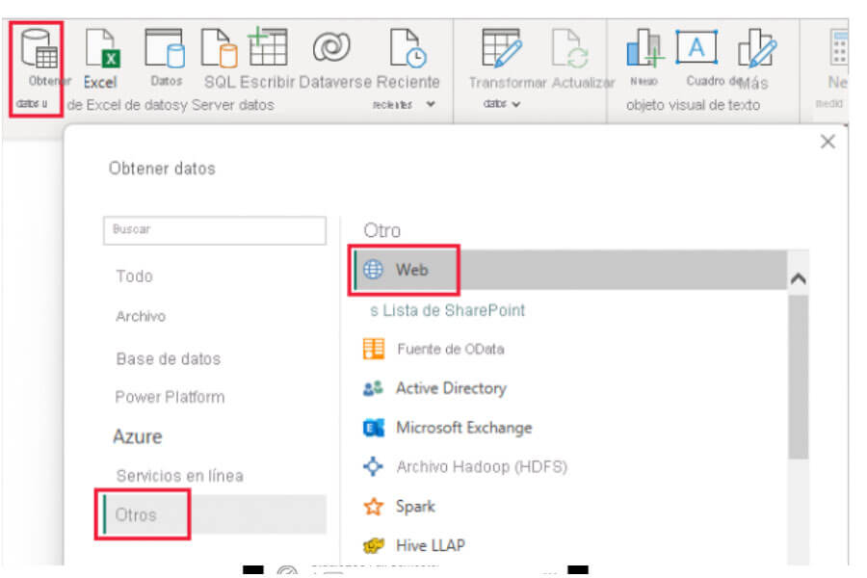Image resolution: width=867 pixels, height=578 pixels.
Task: Choose Lista de SharePoint connector
Action: (x=447, y=310)
